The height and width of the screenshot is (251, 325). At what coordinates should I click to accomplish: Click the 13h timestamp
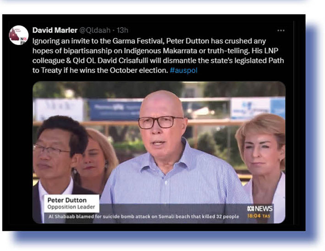(122, 30)
